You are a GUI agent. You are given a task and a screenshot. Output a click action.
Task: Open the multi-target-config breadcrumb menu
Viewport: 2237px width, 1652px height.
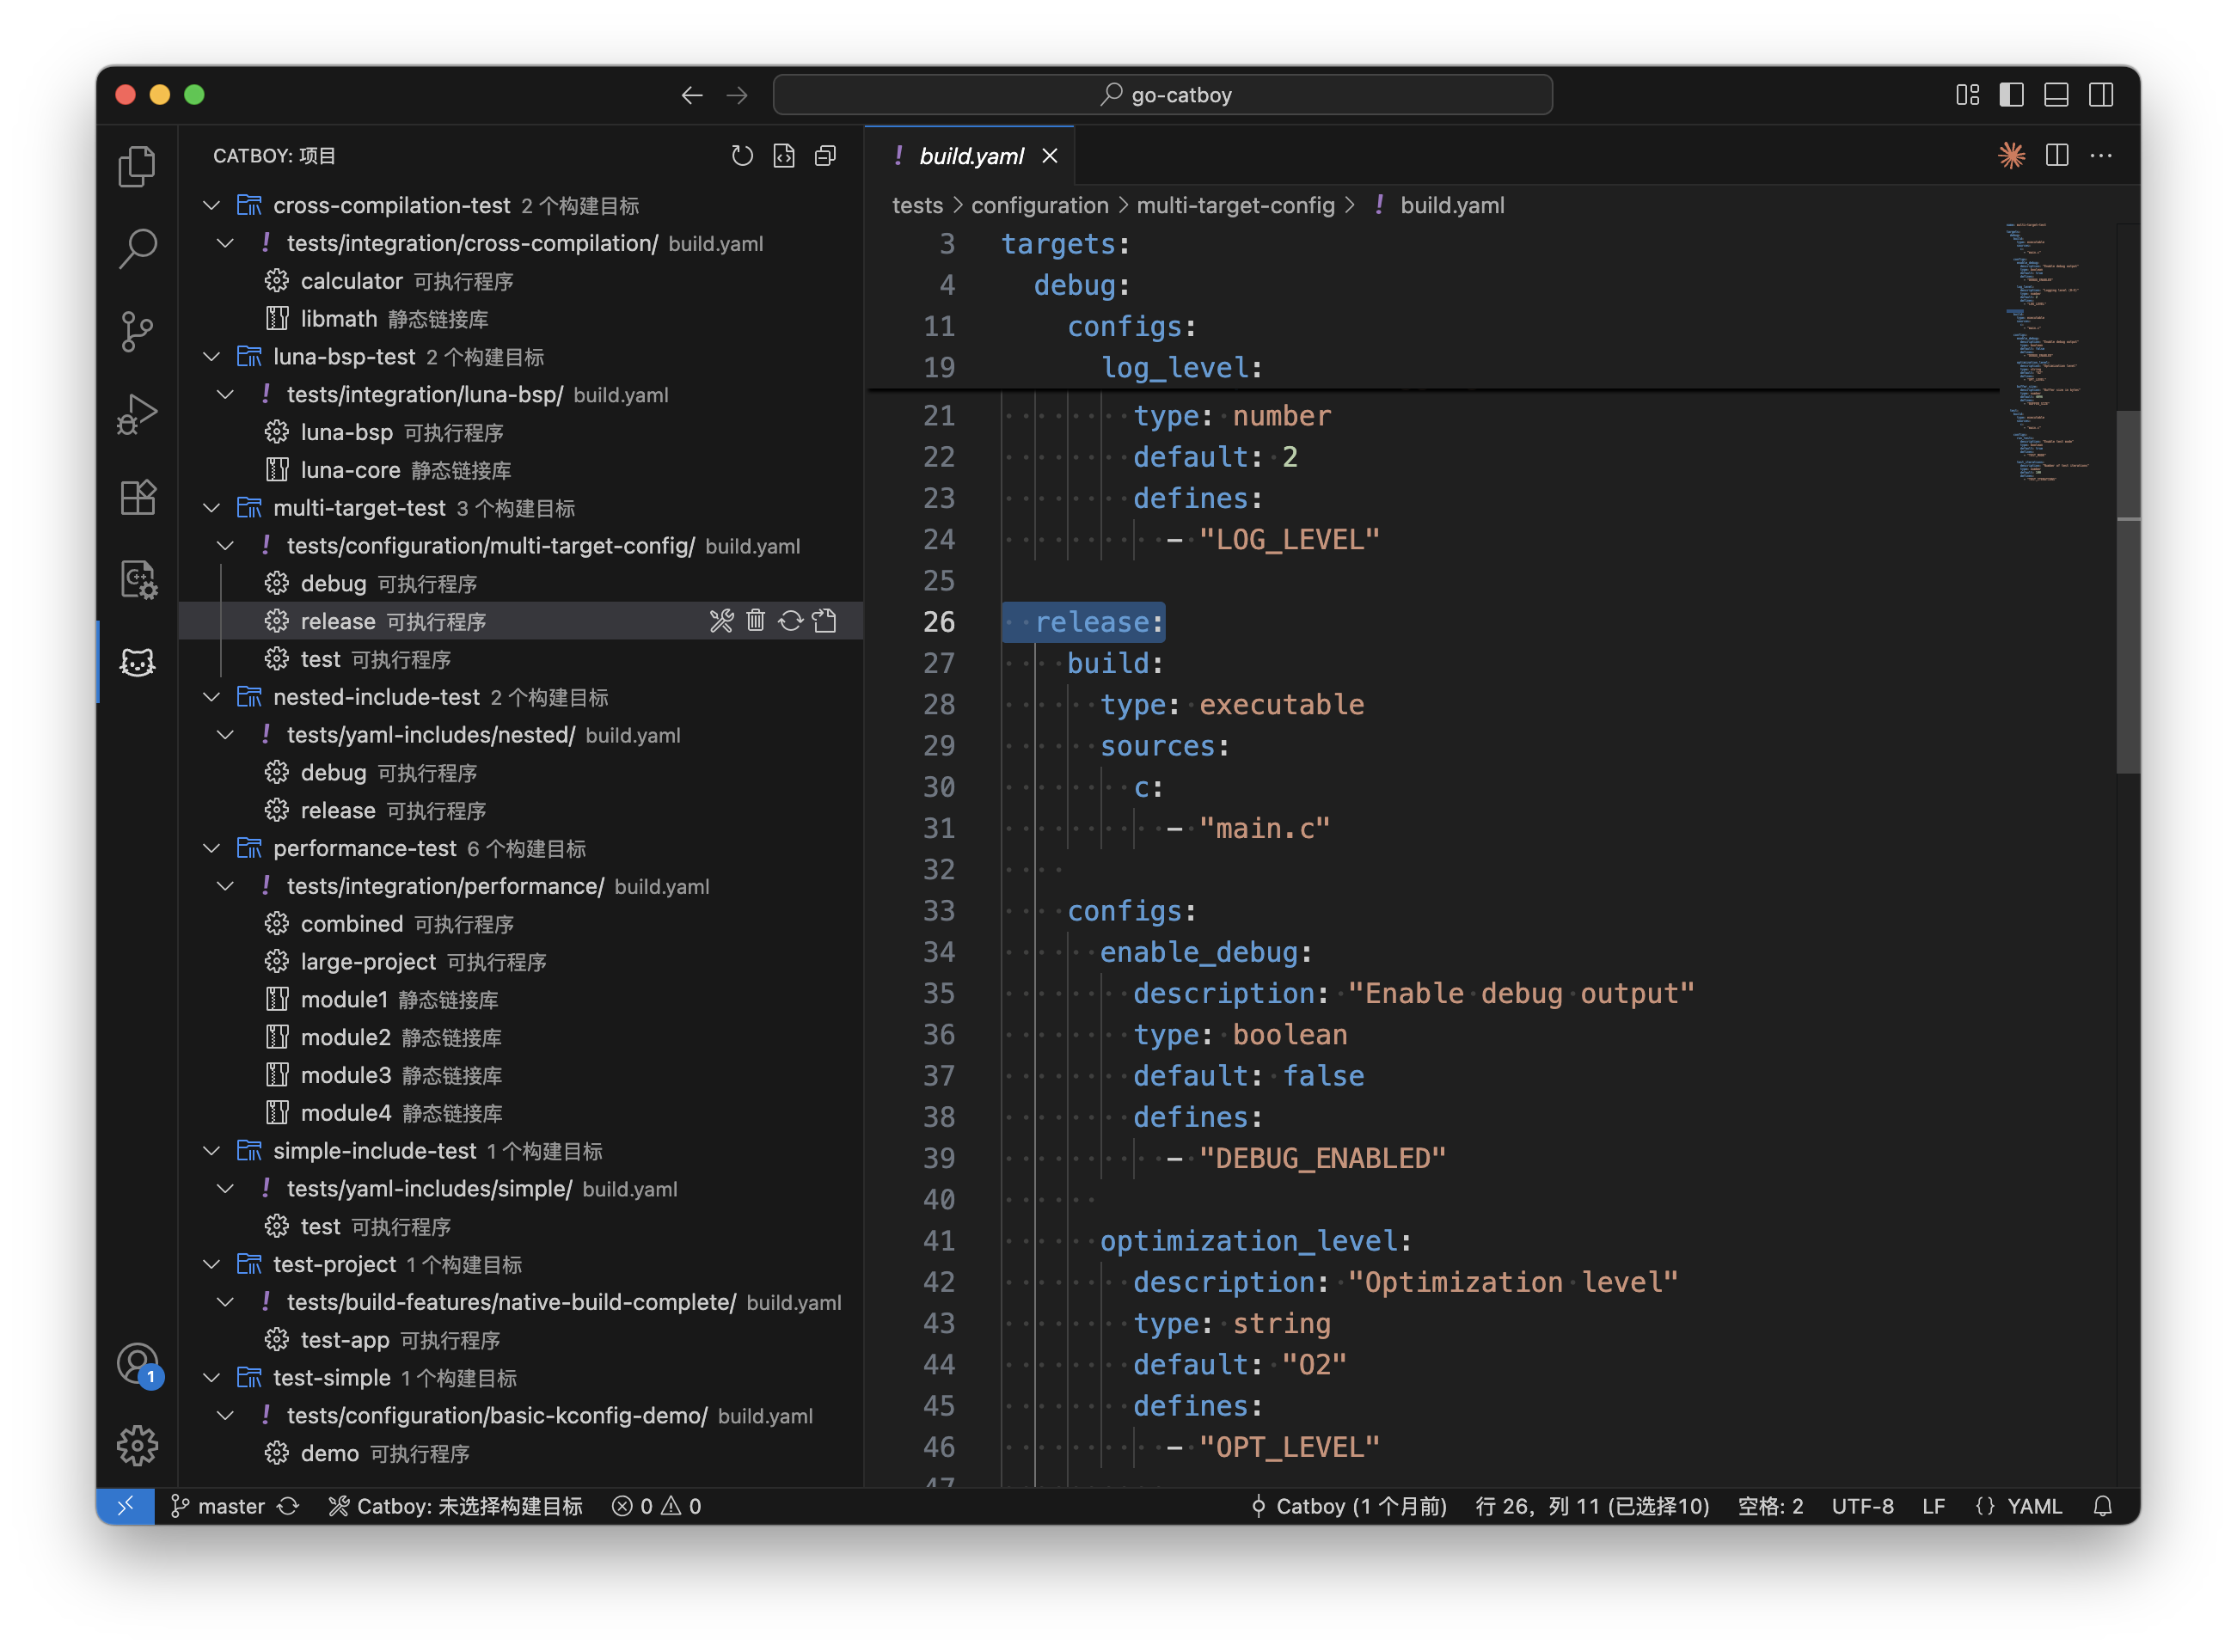pos(1236,205)
